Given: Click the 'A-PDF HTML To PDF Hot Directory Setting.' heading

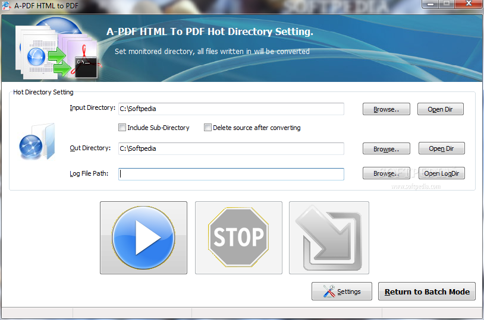Looking at the screenshot, I should click(210, 31).
